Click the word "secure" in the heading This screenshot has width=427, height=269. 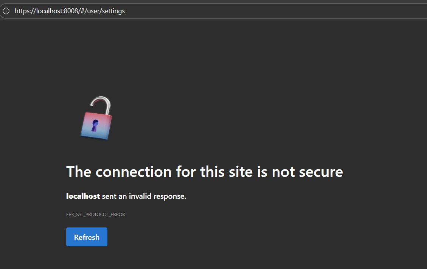[x=321, y=172]
